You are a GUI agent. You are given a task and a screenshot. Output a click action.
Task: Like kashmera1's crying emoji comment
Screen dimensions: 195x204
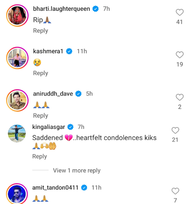tap(180, 55)
